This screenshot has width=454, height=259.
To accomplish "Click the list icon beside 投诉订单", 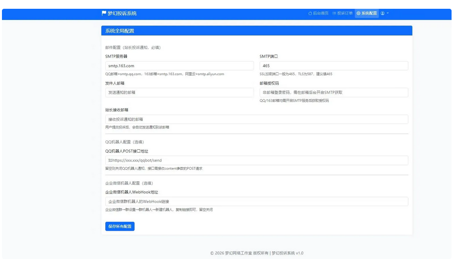I will 335,13.
